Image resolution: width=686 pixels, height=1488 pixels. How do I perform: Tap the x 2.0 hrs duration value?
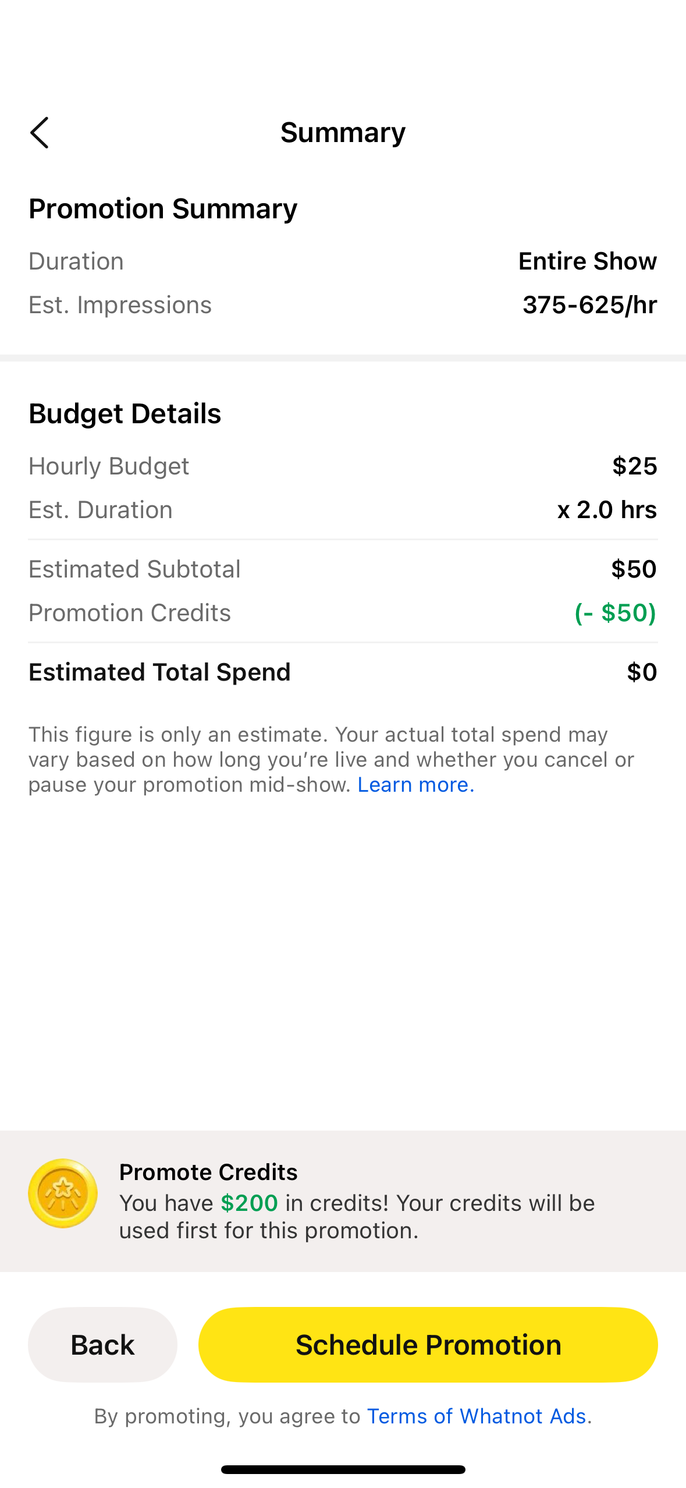tap(607, 510)
